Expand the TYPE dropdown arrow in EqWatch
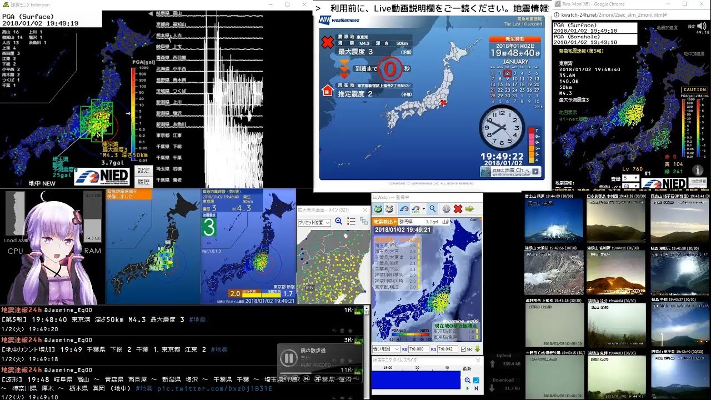This screenshot has width=711, height=400. [x=423, y=209]
